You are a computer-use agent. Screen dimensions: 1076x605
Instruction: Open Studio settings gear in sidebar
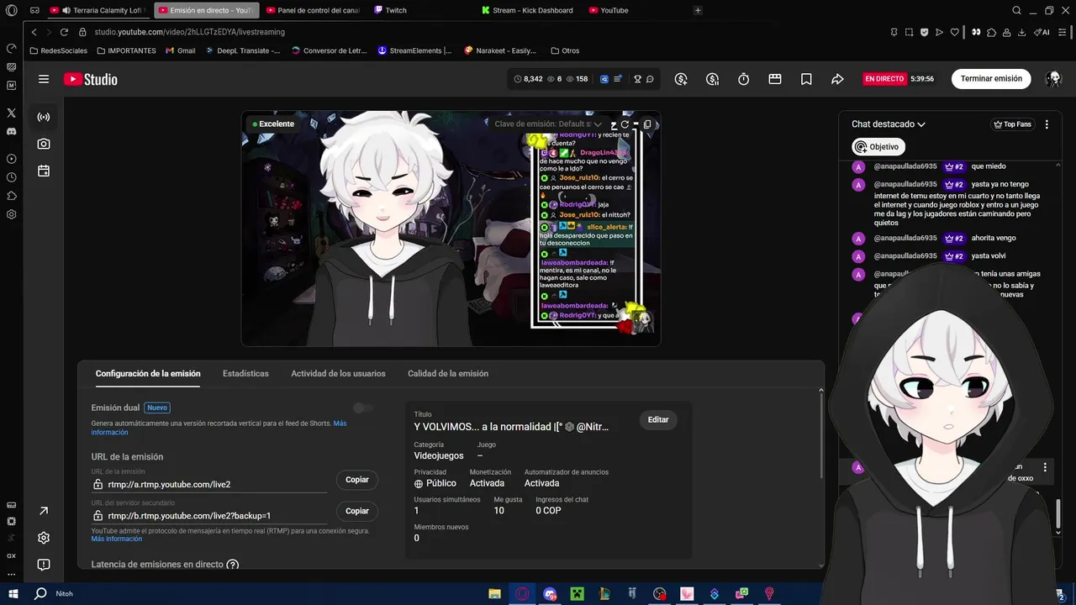pyautogui.click(x=44, y=538)
